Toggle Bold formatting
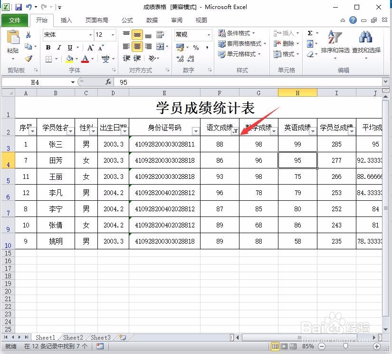392x354 pixels. [48, 48]
